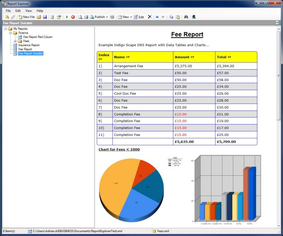This screenshot has width=283, height=236.
Task: Click the Open folder toolbar icon
Action: point(39,17)
